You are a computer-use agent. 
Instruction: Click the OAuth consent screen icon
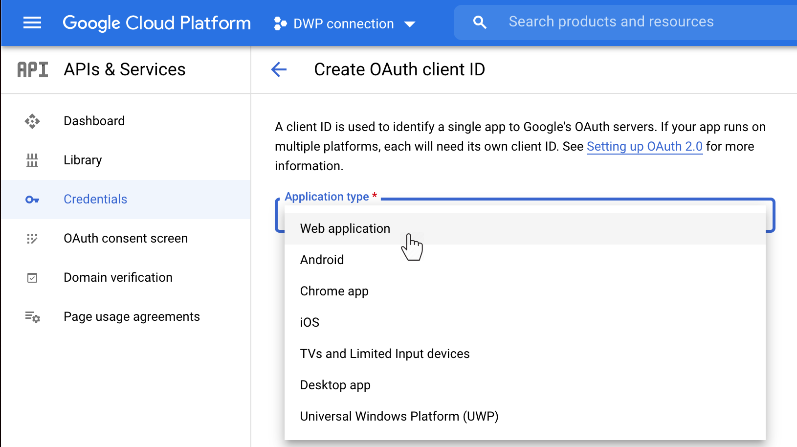click(x=32, y=239)
